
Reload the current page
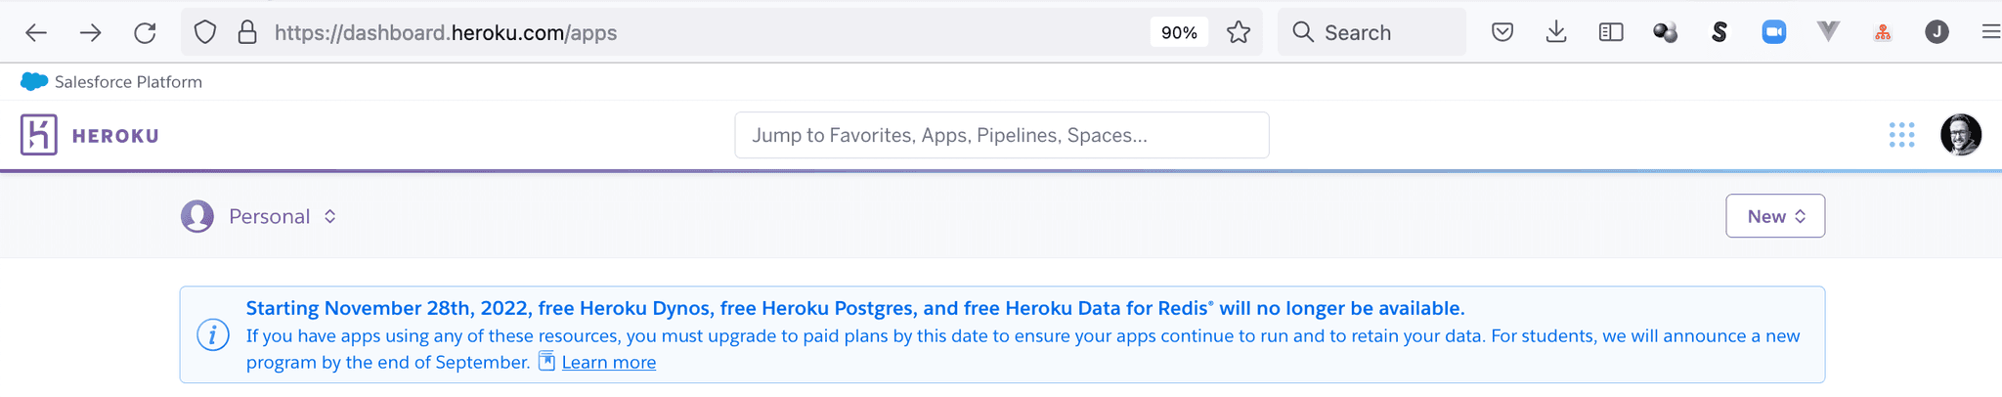[x=145, y=32]
